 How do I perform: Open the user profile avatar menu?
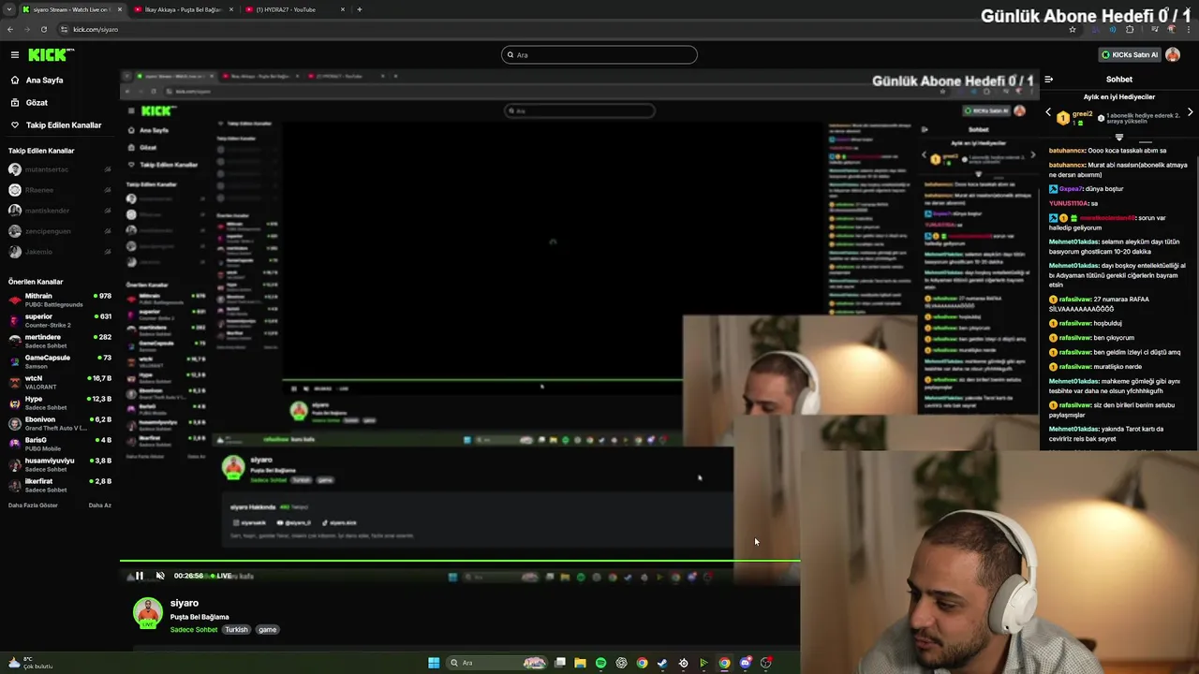tap(1173, 55)
